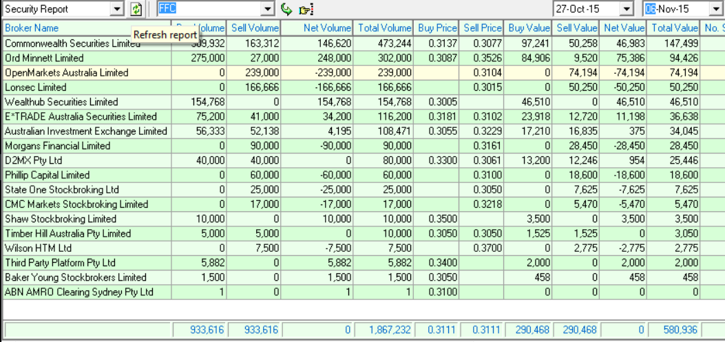Screen dimensions: 725x342
Task: Click the 146,620 net volume cell
Action: (317, 43)
